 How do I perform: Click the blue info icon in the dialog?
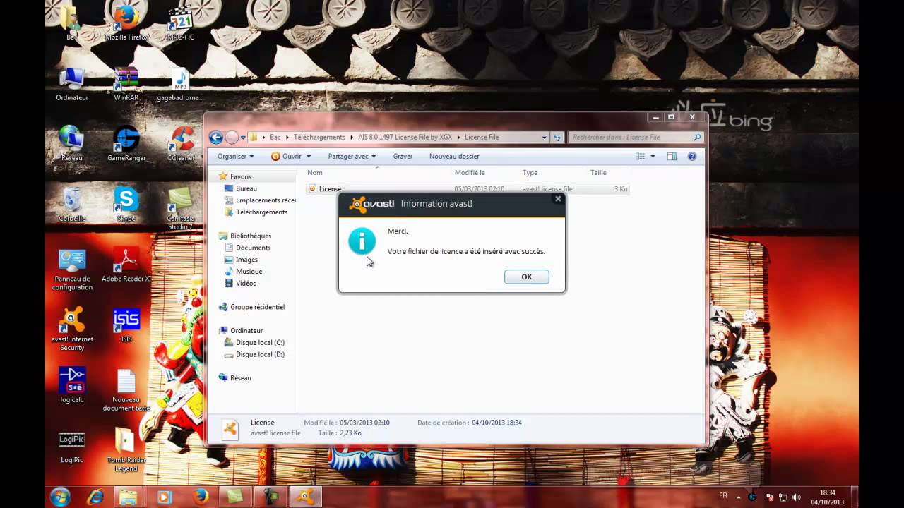tap(362, 241)
